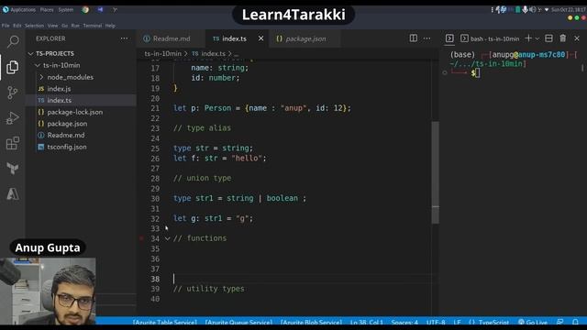This screenshot has height=330, width=587.
Task: Place cursor on line 38 in editor
Action: tap(302, 279)
